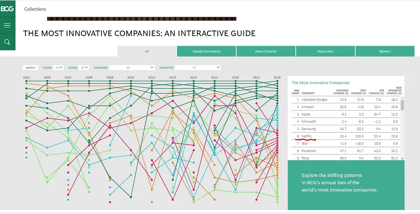Open the COMPANY dropdown
Screen dimensions: 420x214
click(x=132, y=67)
